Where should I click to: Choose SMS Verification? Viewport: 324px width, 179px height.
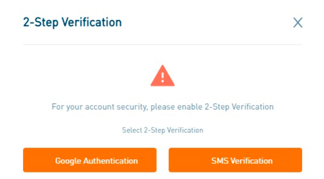point(235,160)
